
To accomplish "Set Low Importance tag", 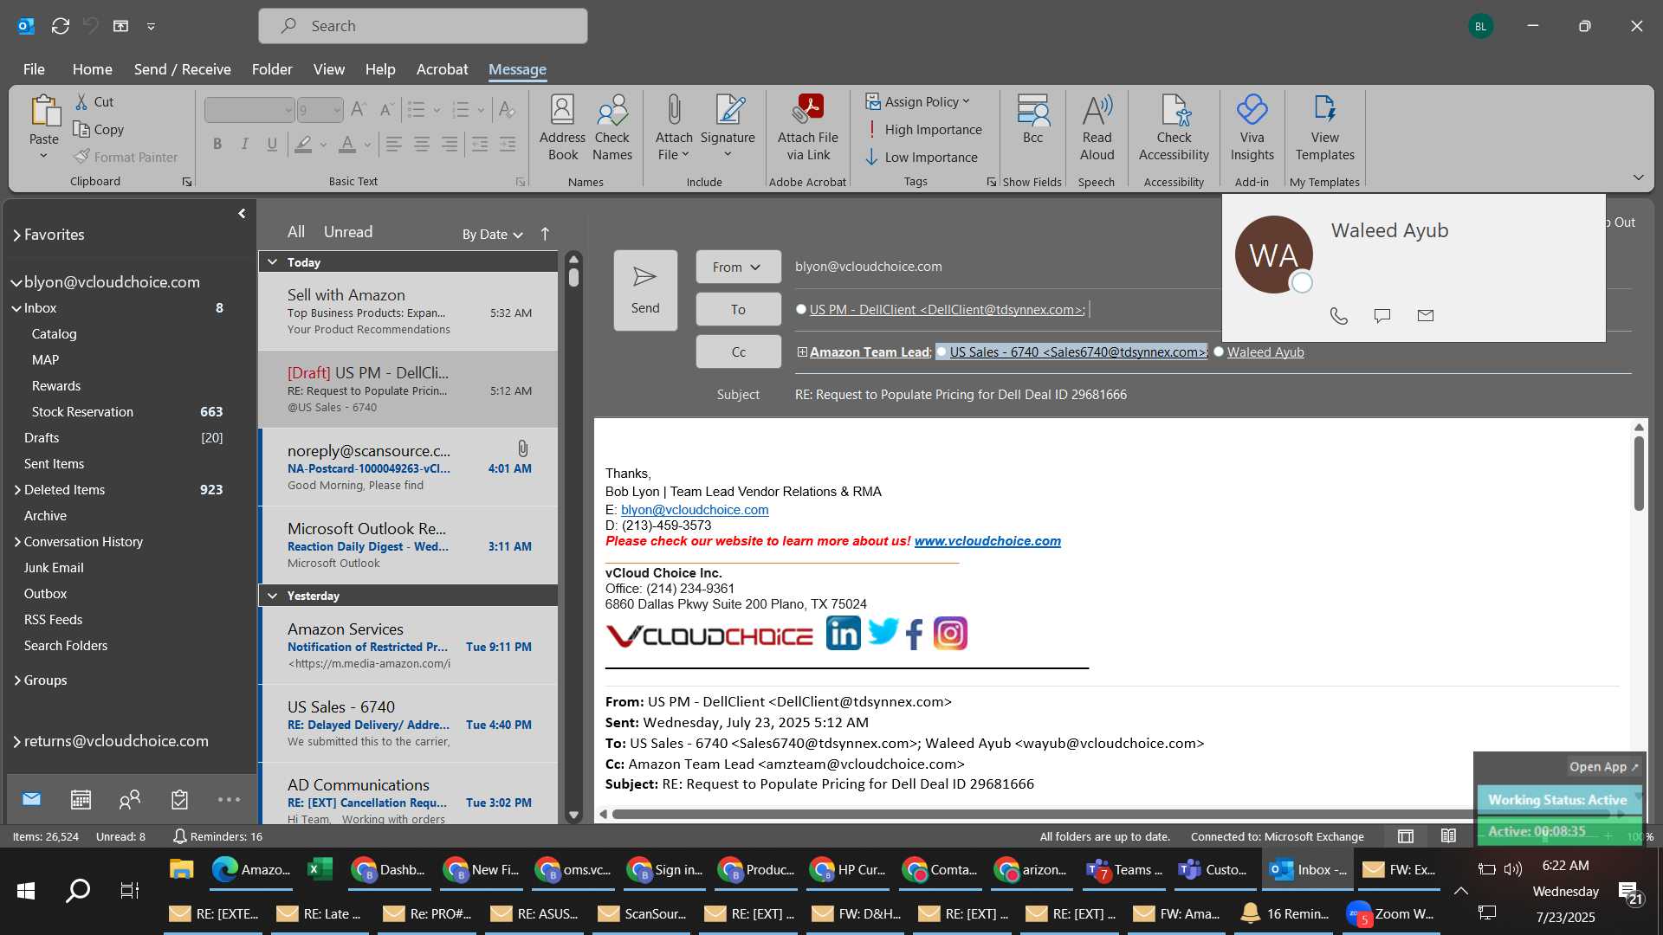I will [922, 158].
